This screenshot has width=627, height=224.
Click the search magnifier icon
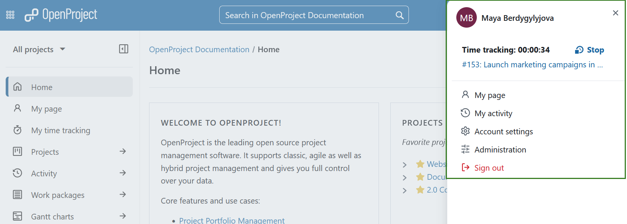click(399, 15)
